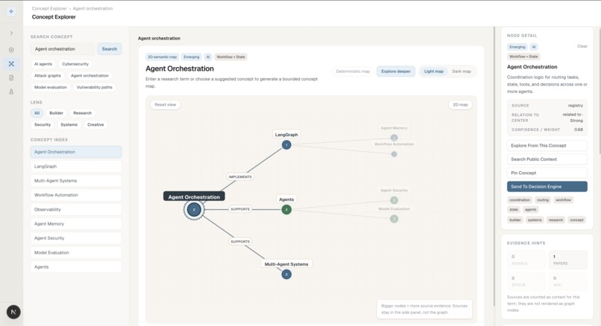Click SUPPORTS label toward Multi-Agent Systems
The image size is (601, 326).
click(x=240, y=241)
